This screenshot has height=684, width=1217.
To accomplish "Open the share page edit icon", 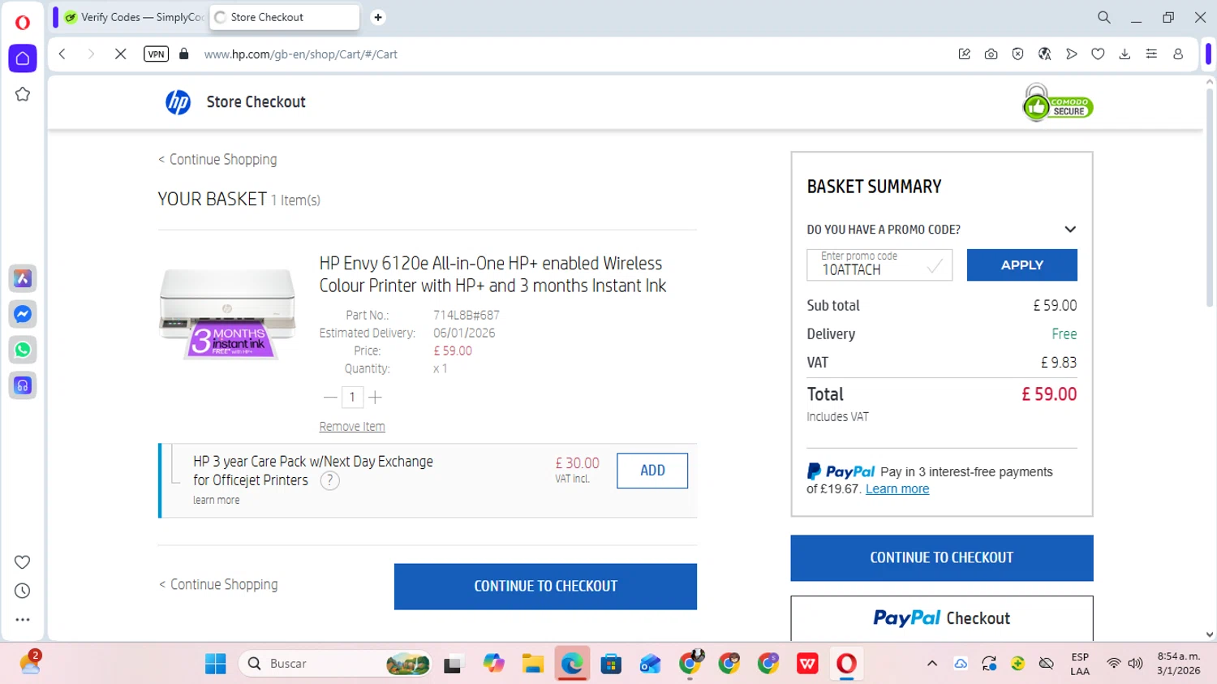I will click(x=965, y=54).
